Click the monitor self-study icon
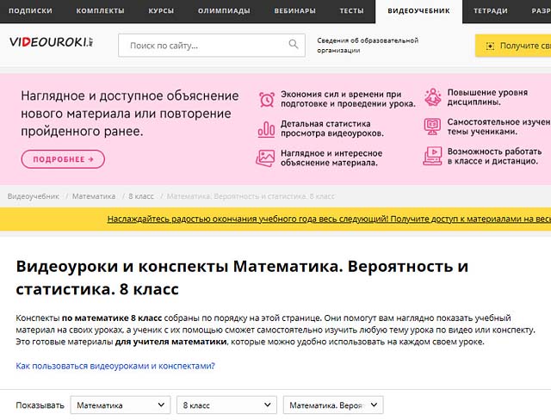551x420 pixels. [432, 127]
